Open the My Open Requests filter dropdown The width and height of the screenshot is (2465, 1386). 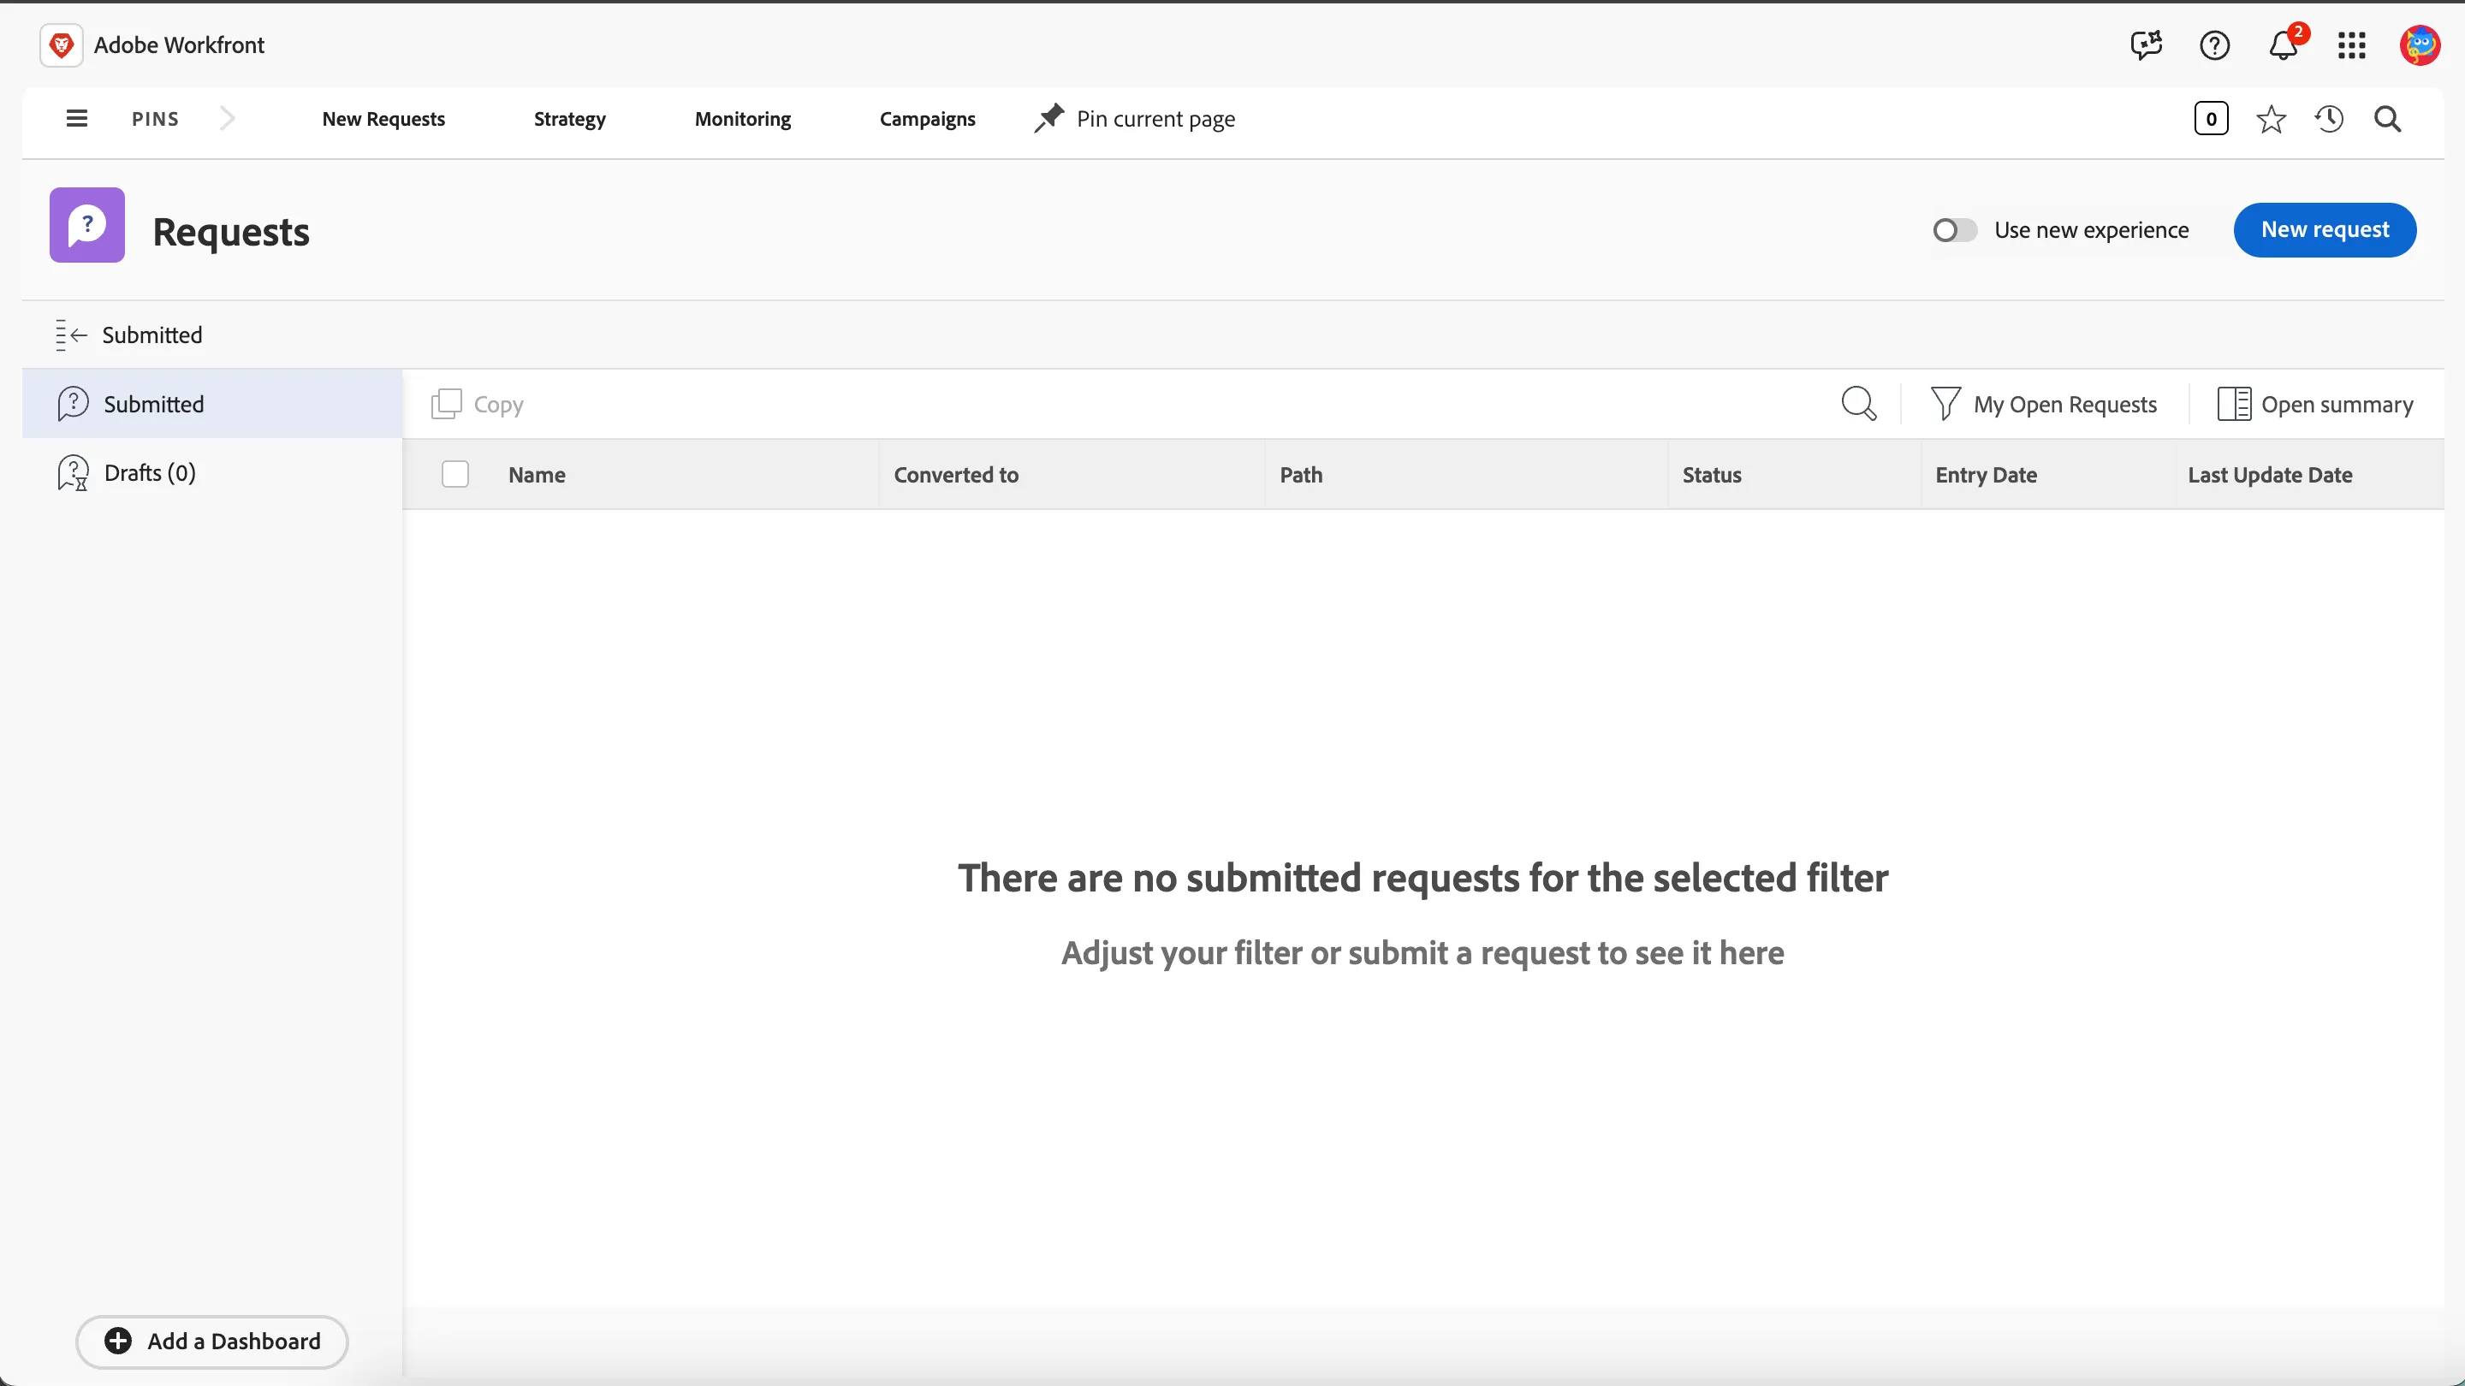(2044, 404)
